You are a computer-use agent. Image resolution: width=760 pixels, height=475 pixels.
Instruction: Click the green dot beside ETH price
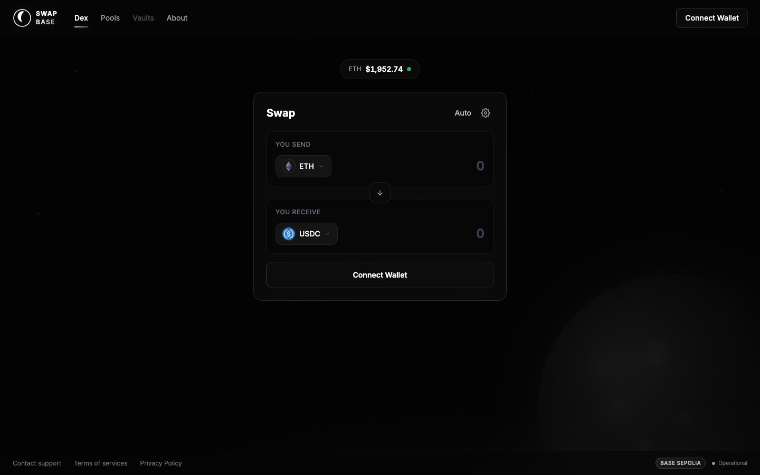[x=409, y=69]
